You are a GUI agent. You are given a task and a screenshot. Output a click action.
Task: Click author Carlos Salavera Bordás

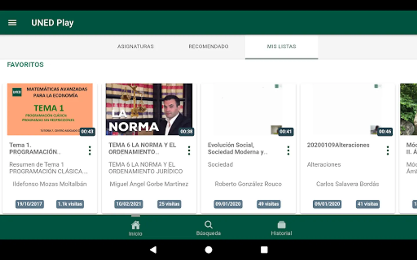[x=348, y=184]
